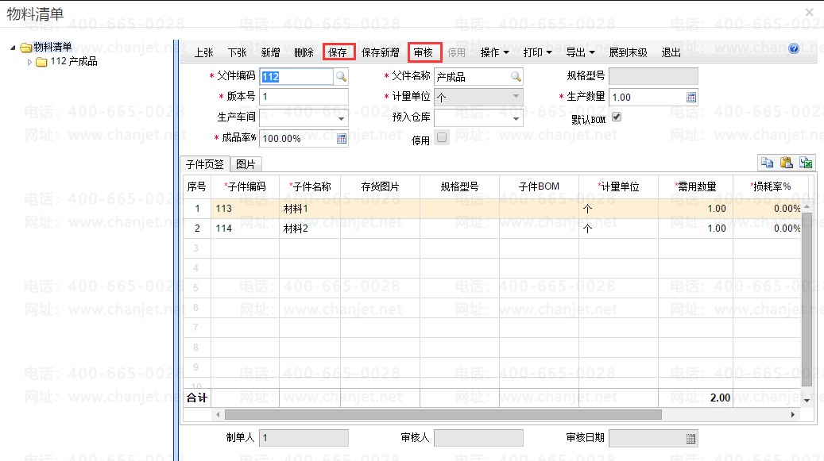Screen dimensions: 824x461
Task: Click the 父件名称 input field
Action: pyautogui.click(x=472, y=77)
